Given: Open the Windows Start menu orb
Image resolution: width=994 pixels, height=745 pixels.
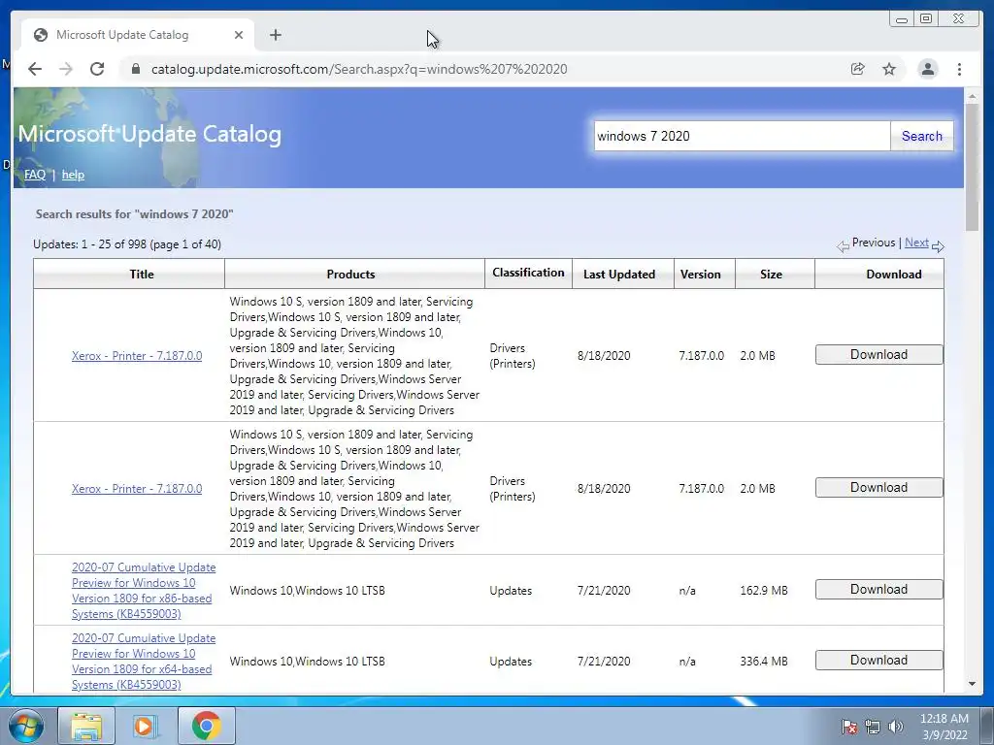Looking at the screenshot, I should click(x=25, y=726).
